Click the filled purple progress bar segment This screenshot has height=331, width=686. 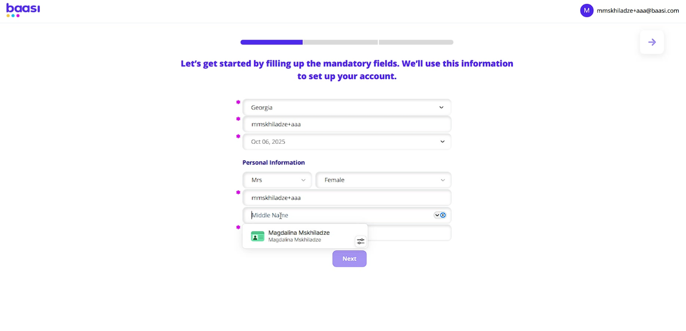[x=272, y=43]
